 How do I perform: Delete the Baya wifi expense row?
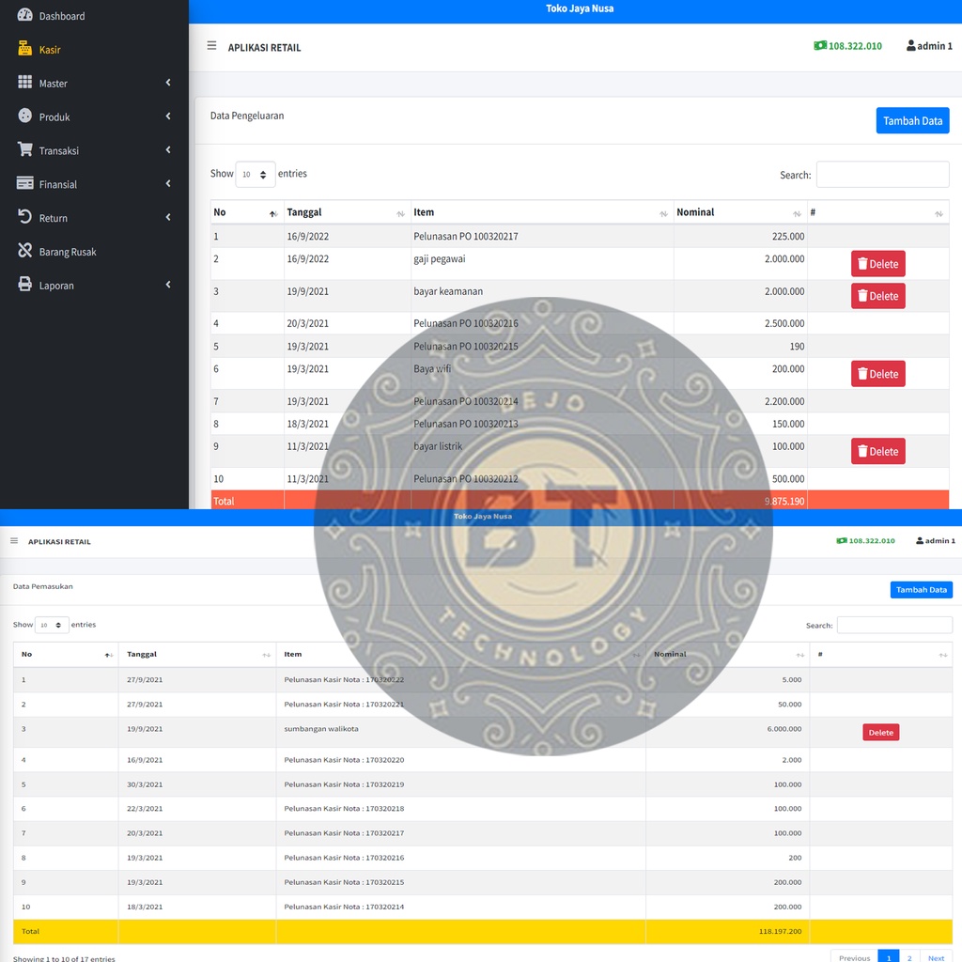pyautogui.click(x=878, y=374)
